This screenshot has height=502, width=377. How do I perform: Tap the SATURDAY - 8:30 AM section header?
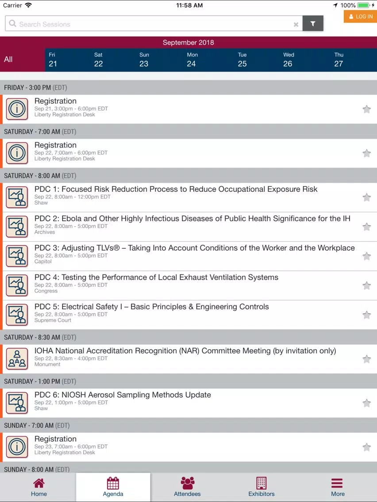[x=188, y=338]
